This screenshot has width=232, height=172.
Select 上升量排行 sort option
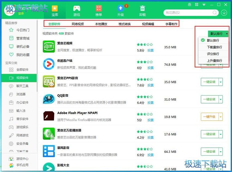(213, 61)
